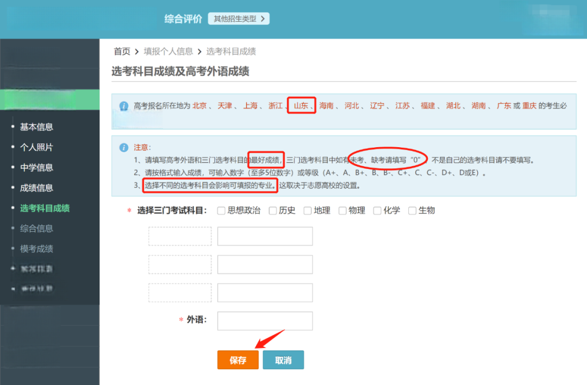587x385 pixels.
Task: Click the 取消 button
Action: 283,360
